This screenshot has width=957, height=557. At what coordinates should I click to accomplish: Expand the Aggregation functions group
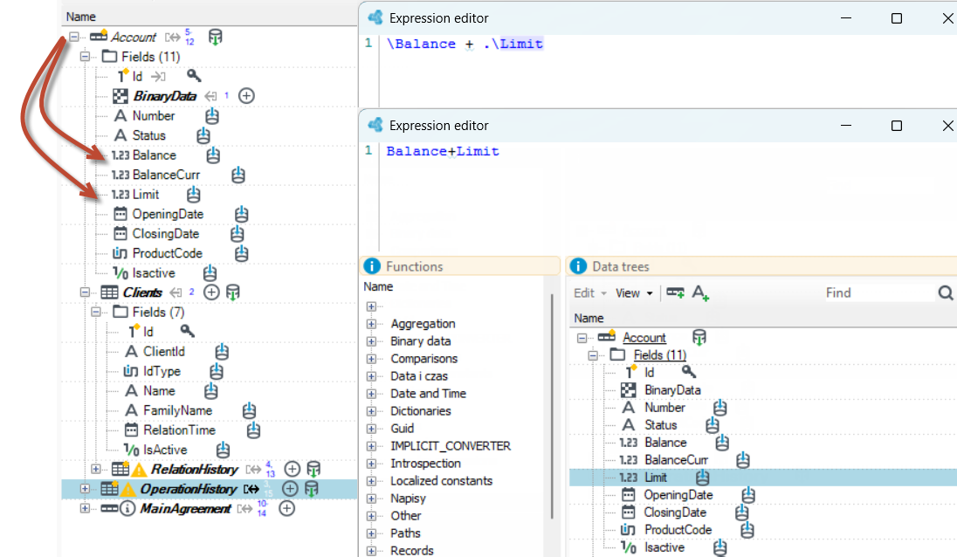click(371, 324)
